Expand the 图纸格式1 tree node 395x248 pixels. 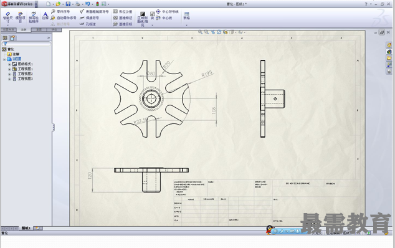9,64
